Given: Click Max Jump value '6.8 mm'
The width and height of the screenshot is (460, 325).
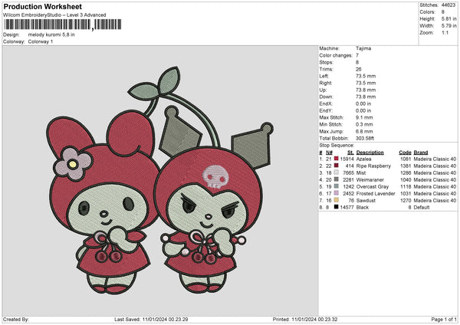Looking at the screenshot, I should tap(364, 131).
